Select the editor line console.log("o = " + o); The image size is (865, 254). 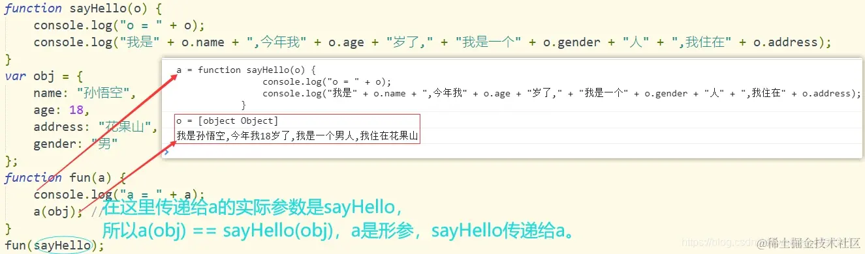(119, 25)
